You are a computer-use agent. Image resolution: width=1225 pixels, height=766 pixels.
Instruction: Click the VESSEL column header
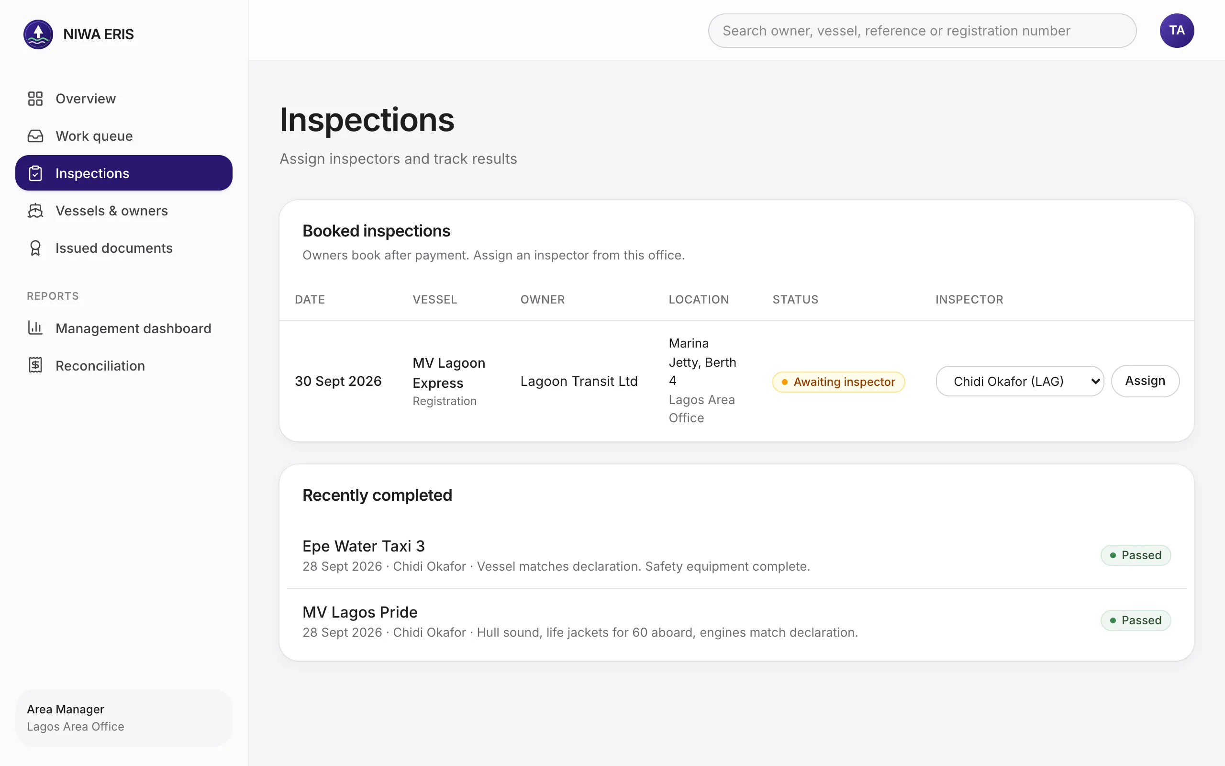tap(435, 299)
